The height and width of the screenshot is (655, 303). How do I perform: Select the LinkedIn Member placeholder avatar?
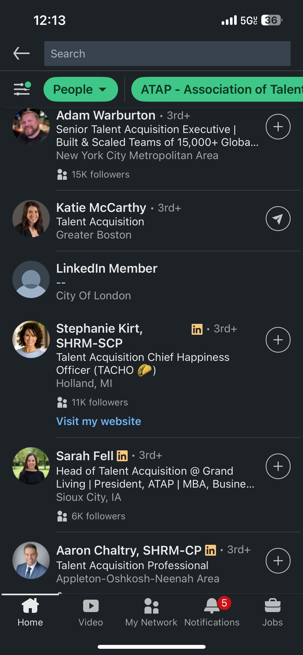coord(31,279)
